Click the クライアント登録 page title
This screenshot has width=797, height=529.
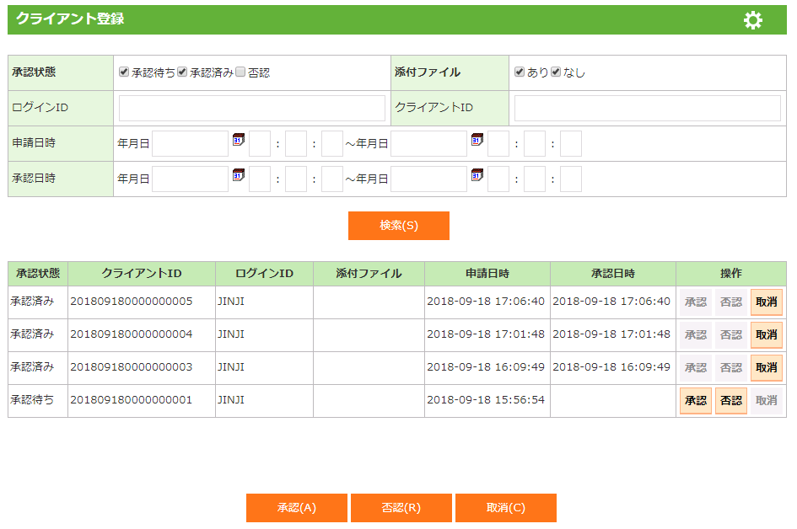click(x=70, y=19)
